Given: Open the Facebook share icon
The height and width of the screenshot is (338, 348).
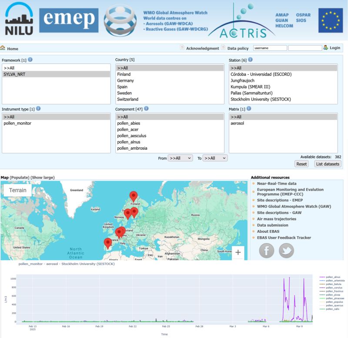Looking at the screenshot, I should [266, 251].
